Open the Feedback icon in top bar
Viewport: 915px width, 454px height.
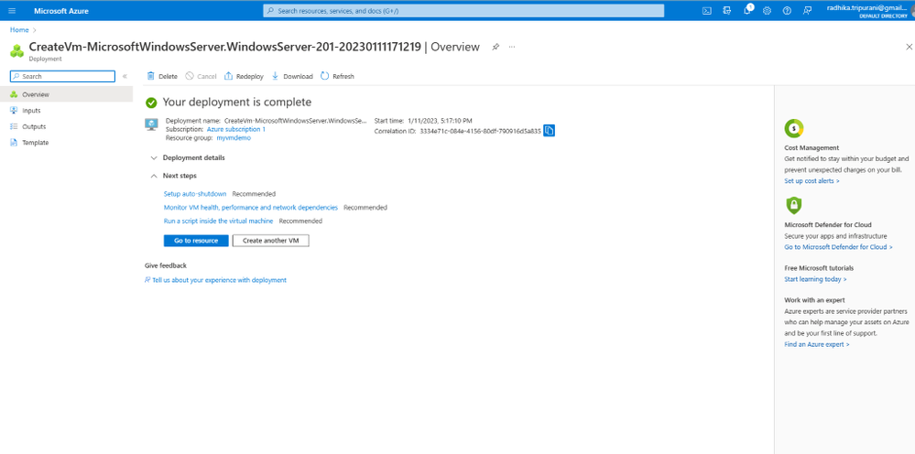tap(807, 10)
